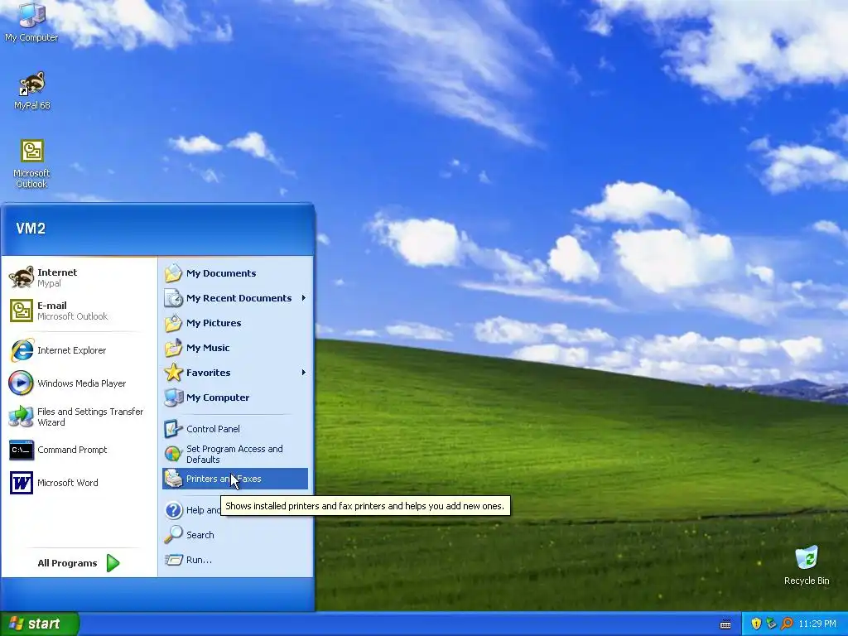Open Control Panel from Start menu
This screenshot has height=636, width=848.
[x=234, y=429]
